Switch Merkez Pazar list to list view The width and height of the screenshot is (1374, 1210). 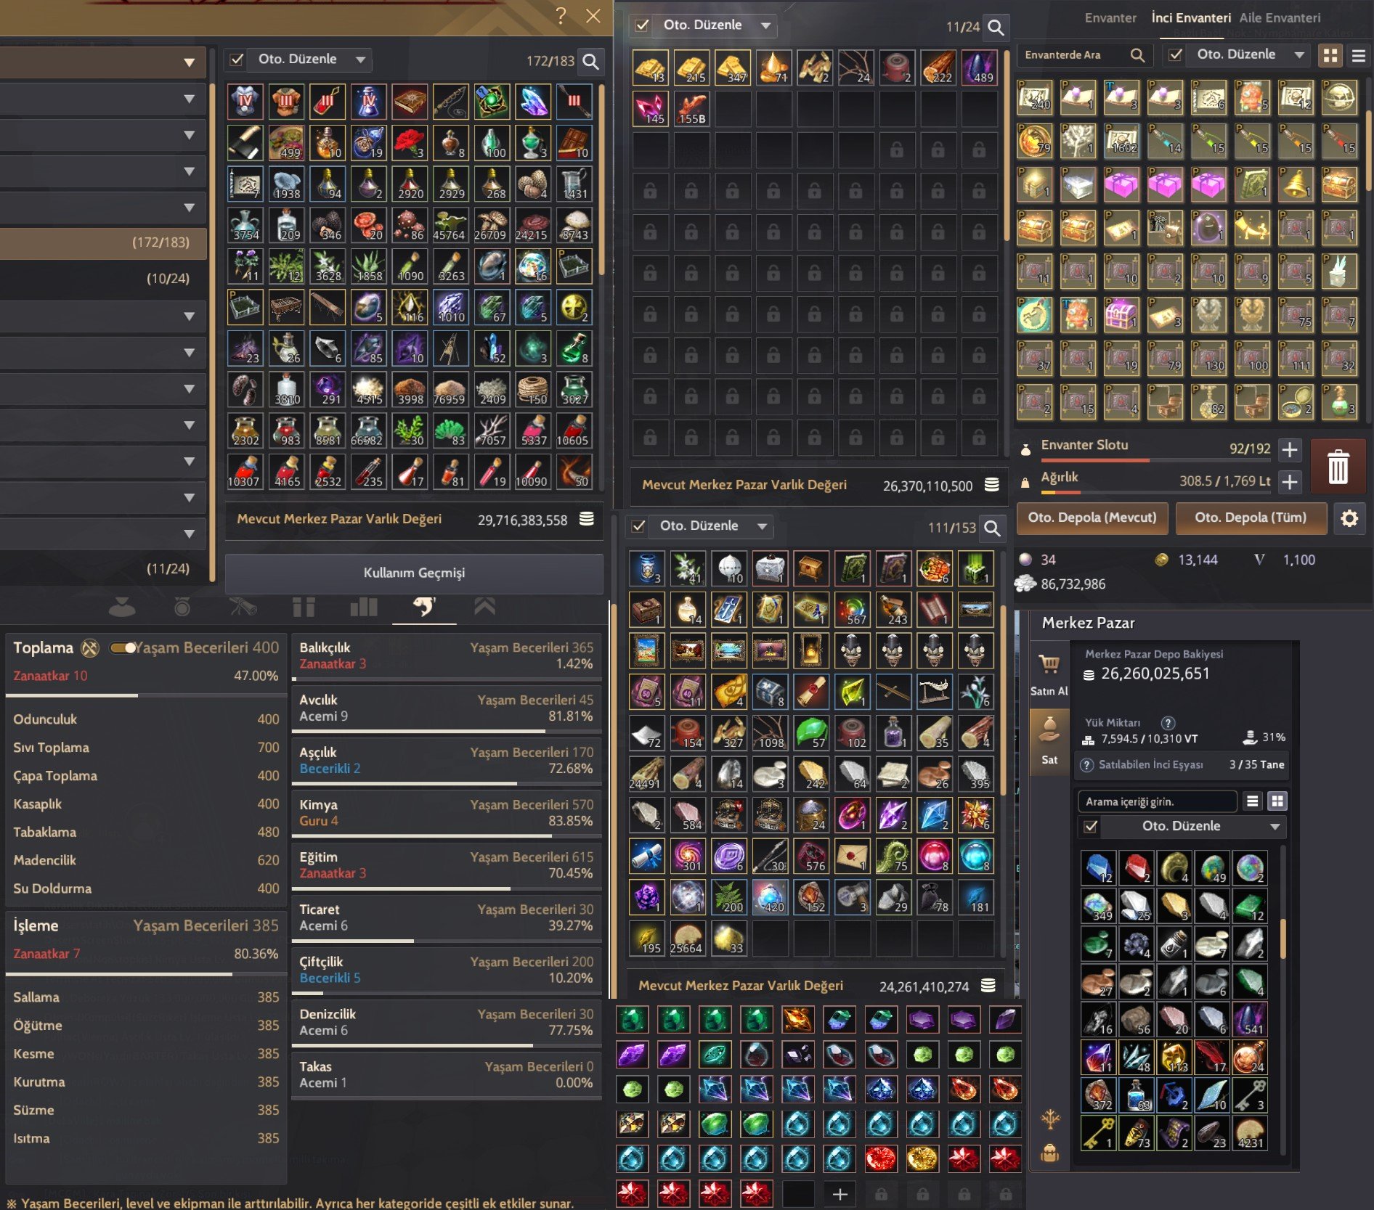(x=1252, y=801)
